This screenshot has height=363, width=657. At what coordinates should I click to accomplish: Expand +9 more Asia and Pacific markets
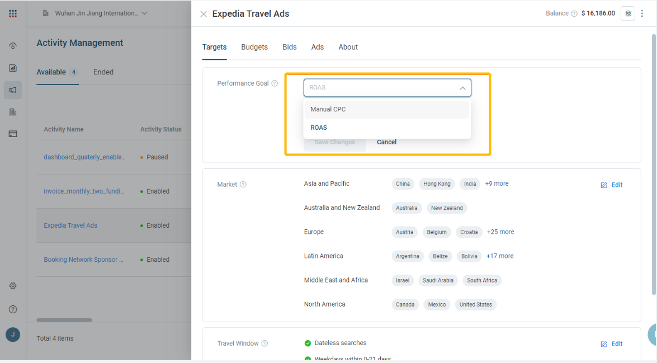coord(497,183)
